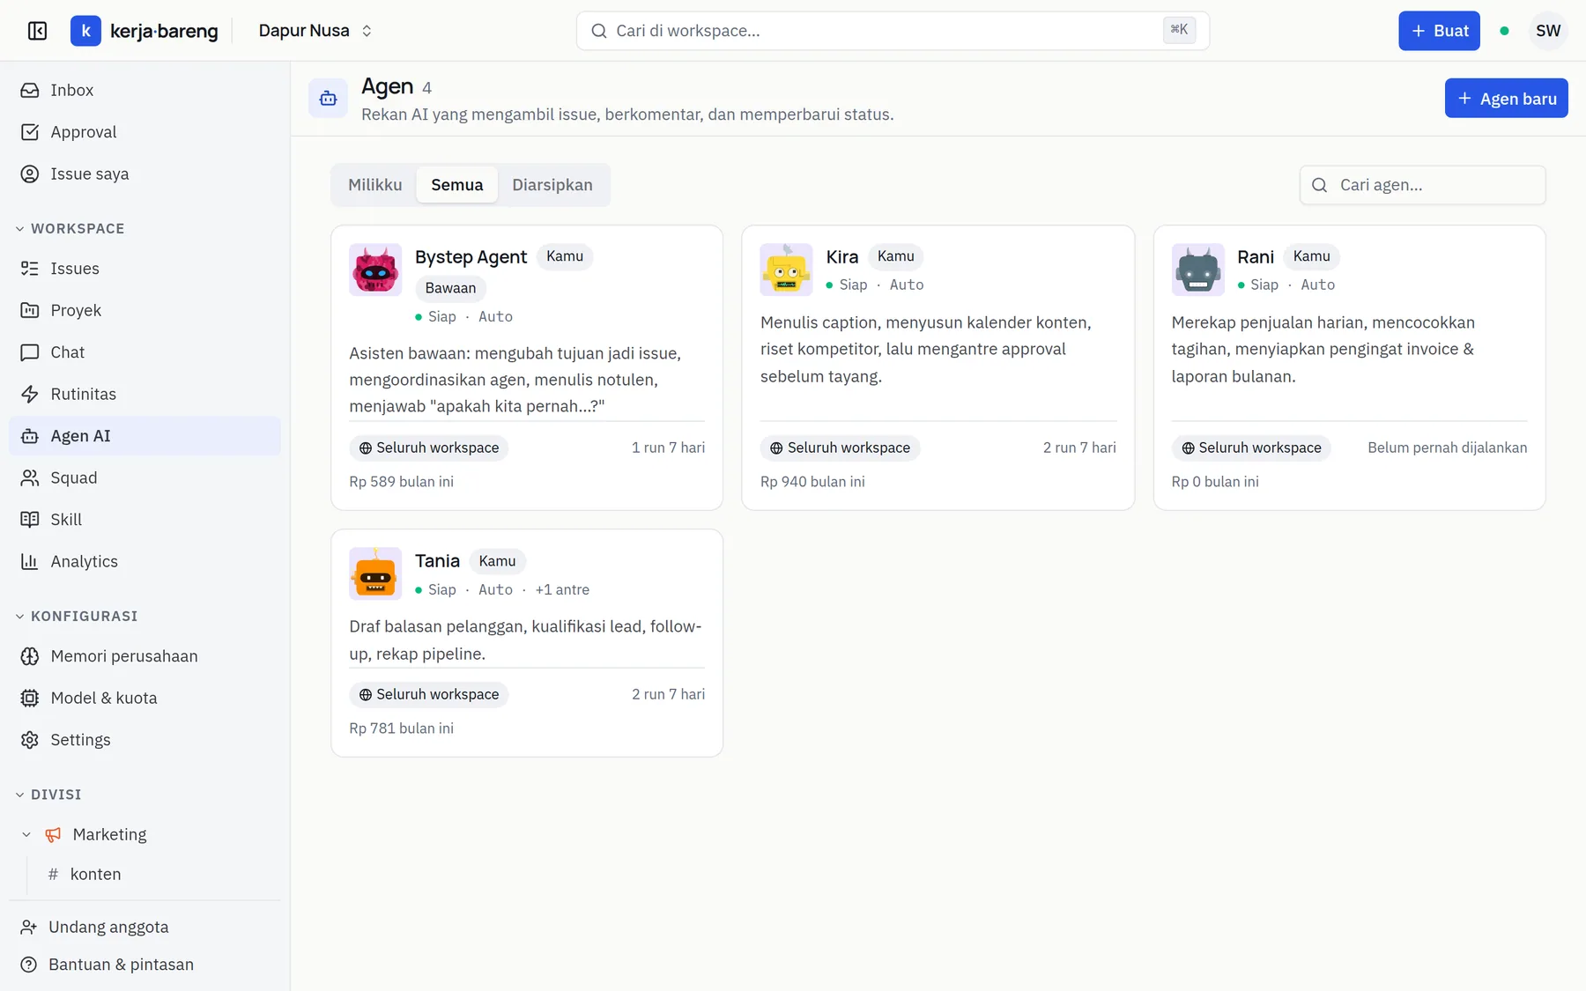Open the SW user avatar menu
The height and width of the screenshot is (991, 1586).
1548,31
